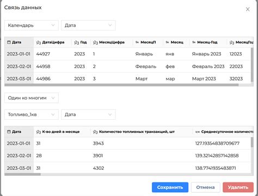Select the Год column header
Image resolution: width=258 pixels, height=196 pixels.
click(81, 42)
